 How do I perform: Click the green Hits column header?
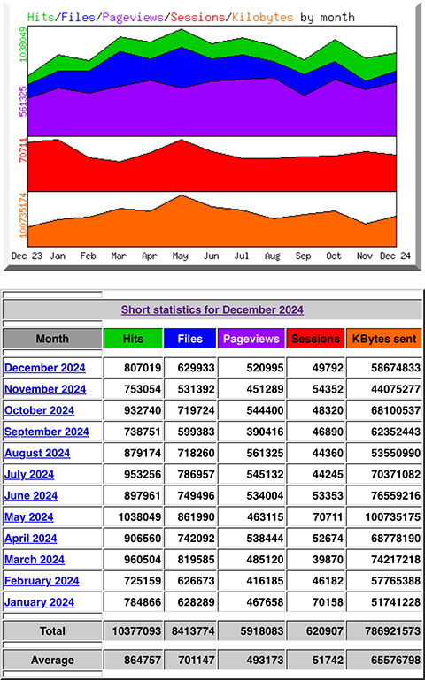134,339
